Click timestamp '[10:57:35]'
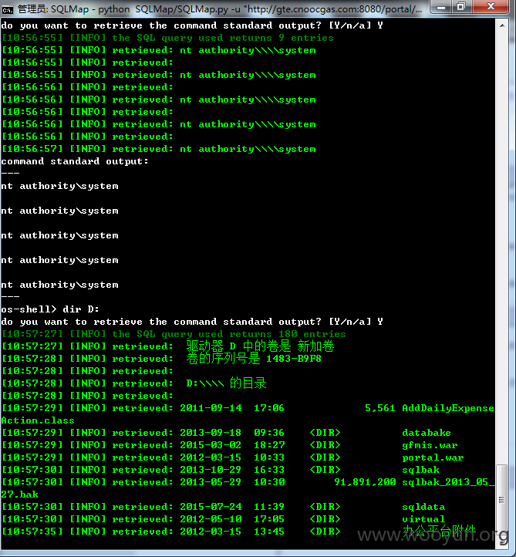Screen dimensions: 516x557 32,532
